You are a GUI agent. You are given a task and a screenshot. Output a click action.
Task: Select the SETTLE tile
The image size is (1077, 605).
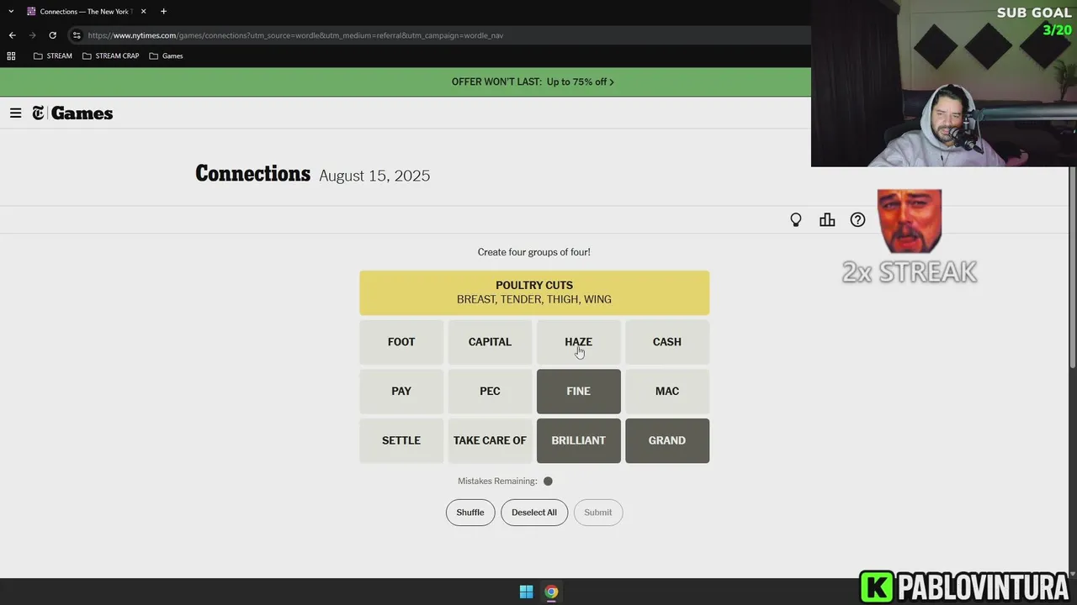click(x=401, y=440)
